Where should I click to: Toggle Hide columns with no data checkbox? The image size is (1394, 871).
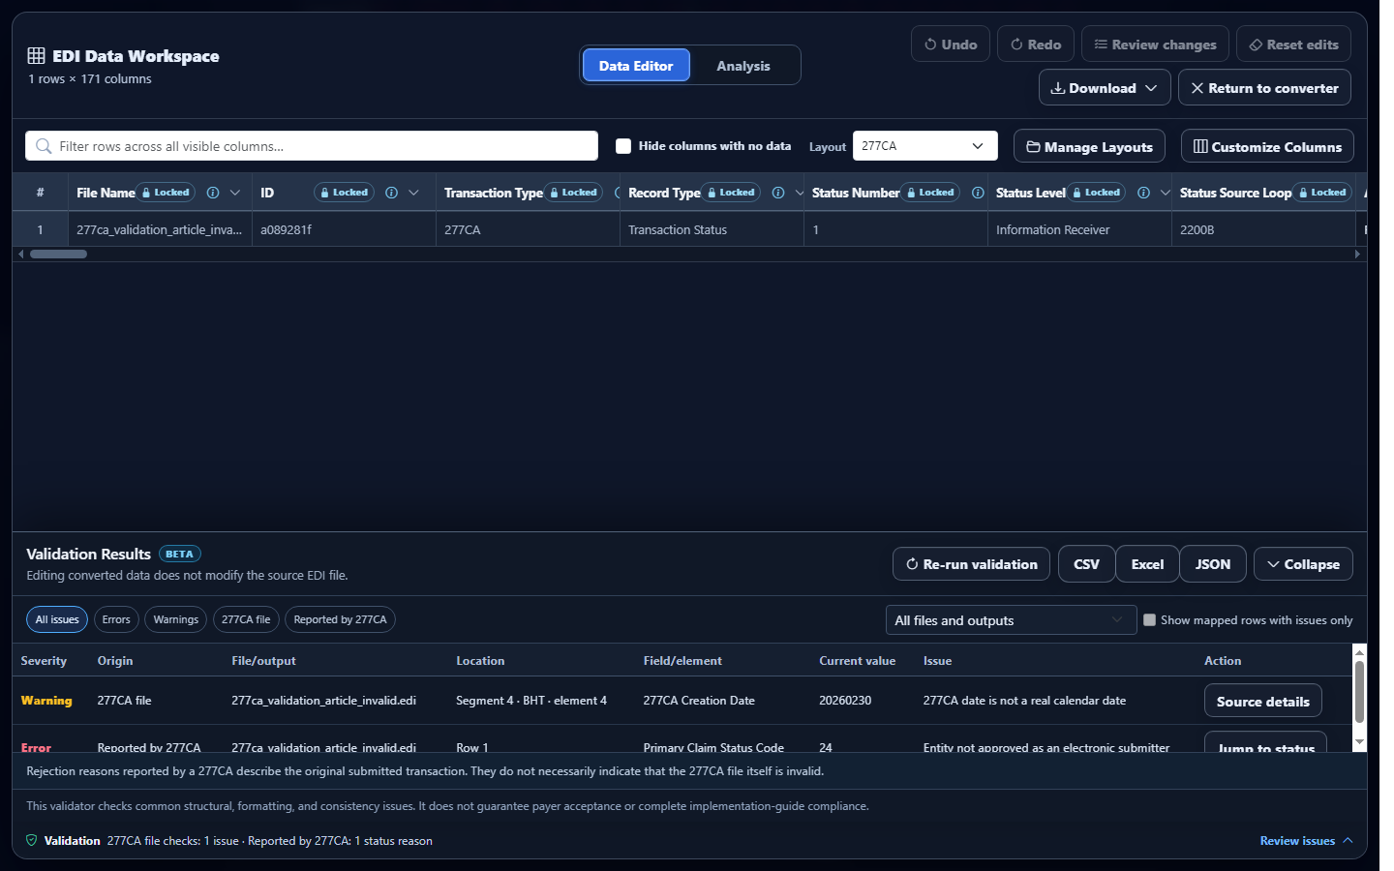[x=623, y=146]
